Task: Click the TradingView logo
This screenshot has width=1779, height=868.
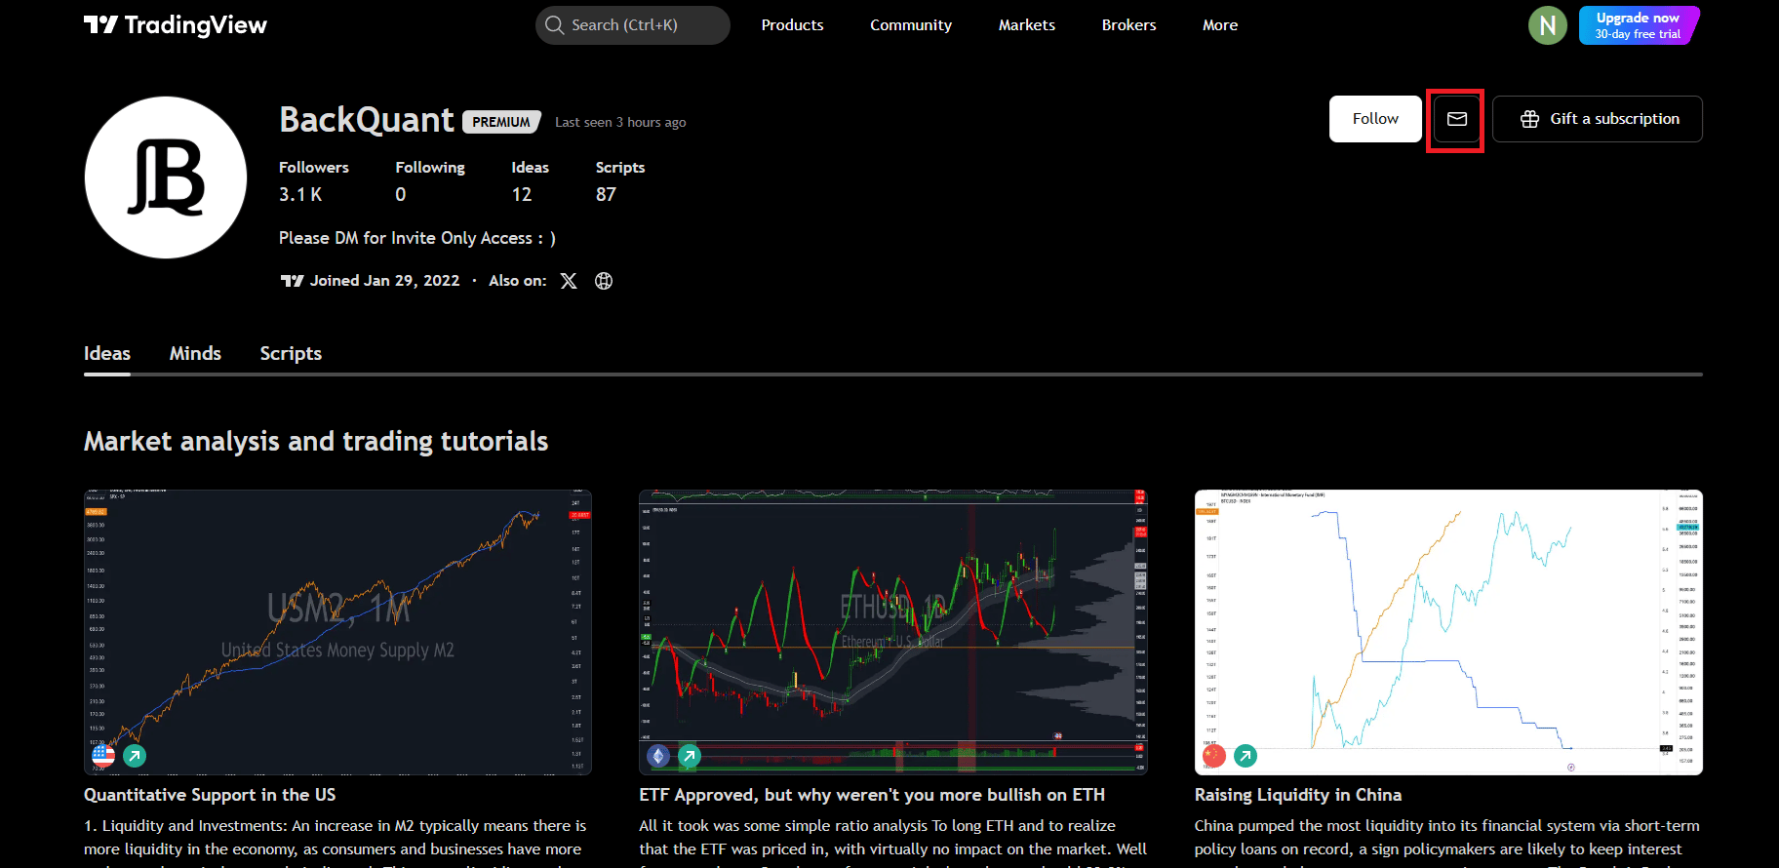Action: (176, 25)
